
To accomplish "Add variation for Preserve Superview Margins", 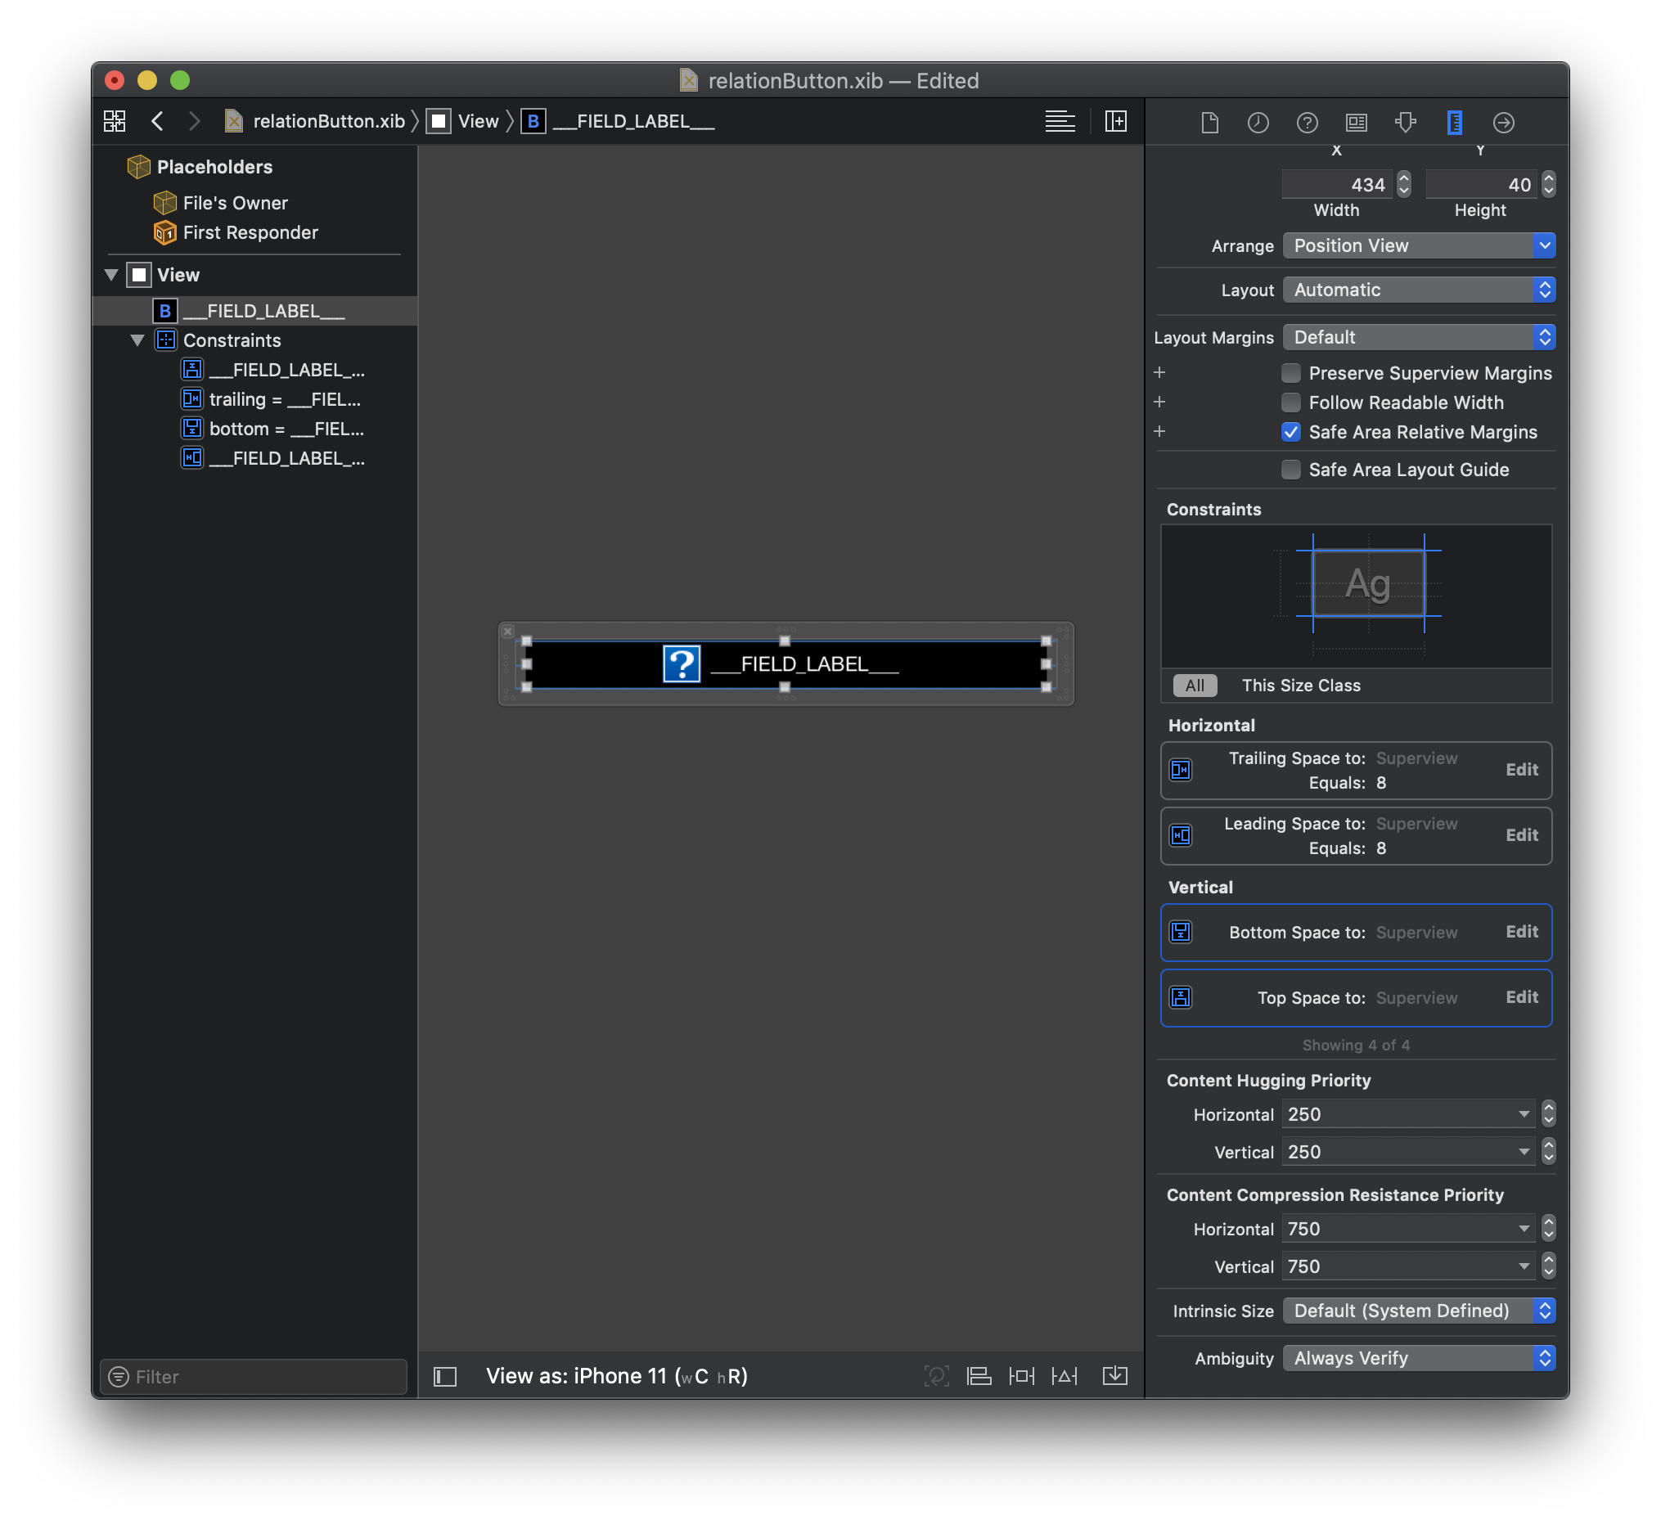I will click(1159, 372).
